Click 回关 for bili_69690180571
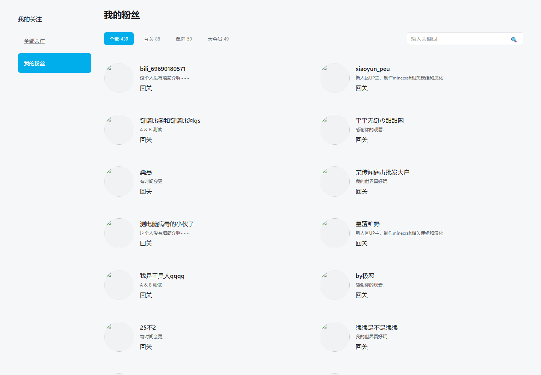Image resolution: width=541 pixels, height=375 pixels. [x=146, y=88]
